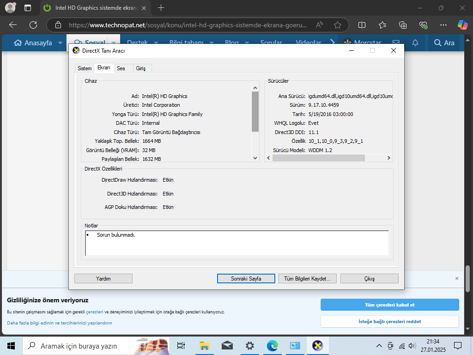Open Browser essentials heart icon
This screenshot has width=473, height=355.
point(423,25)
